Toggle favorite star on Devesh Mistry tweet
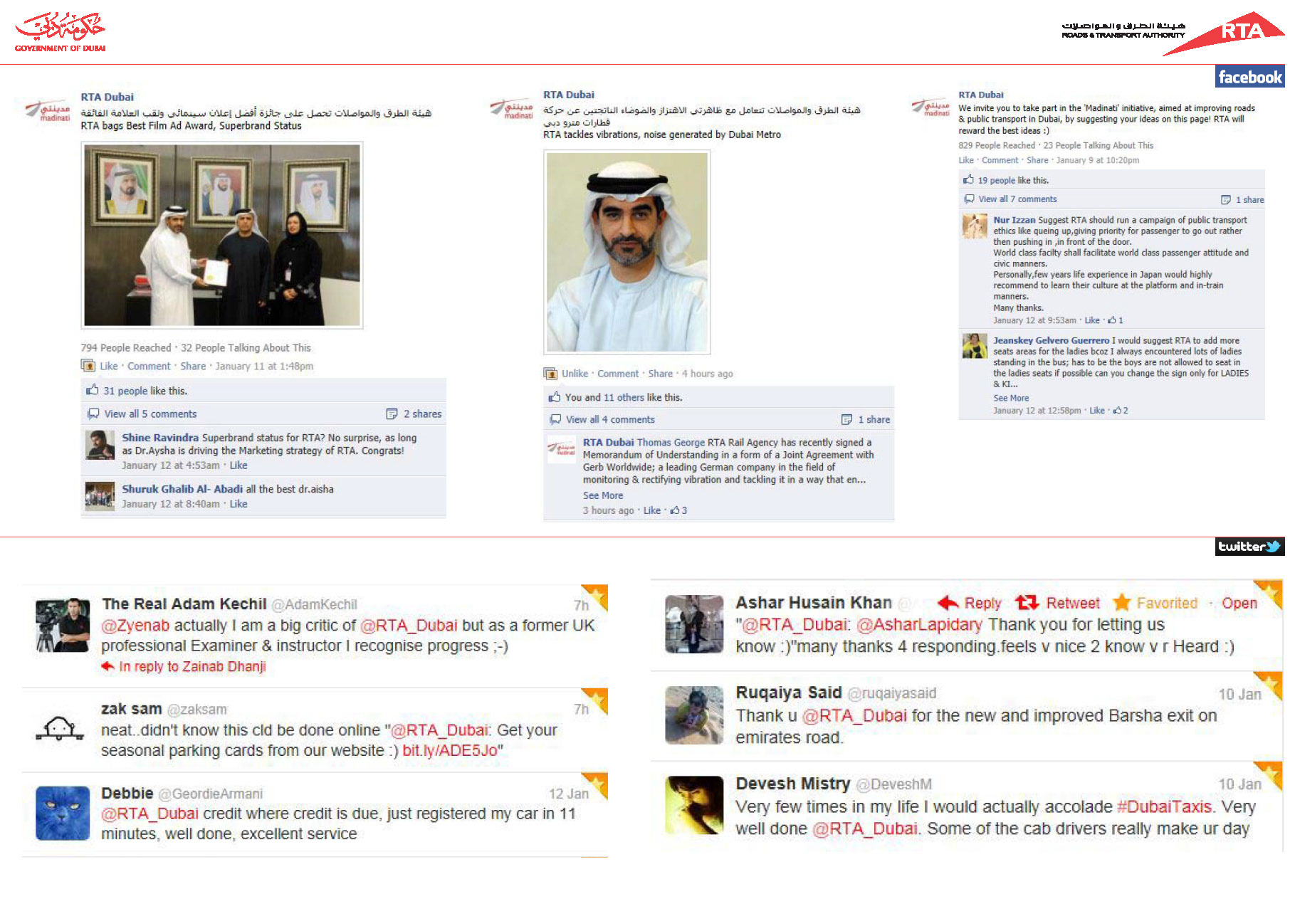Viewport: 1295px width, 916px height. pos(1269,774)
